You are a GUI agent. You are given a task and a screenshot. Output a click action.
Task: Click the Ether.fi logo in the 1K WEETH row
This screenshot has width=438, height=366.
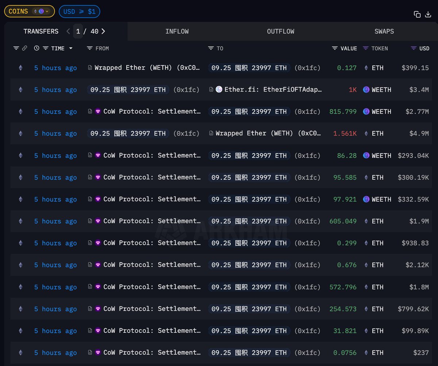[x=219, y=90]
